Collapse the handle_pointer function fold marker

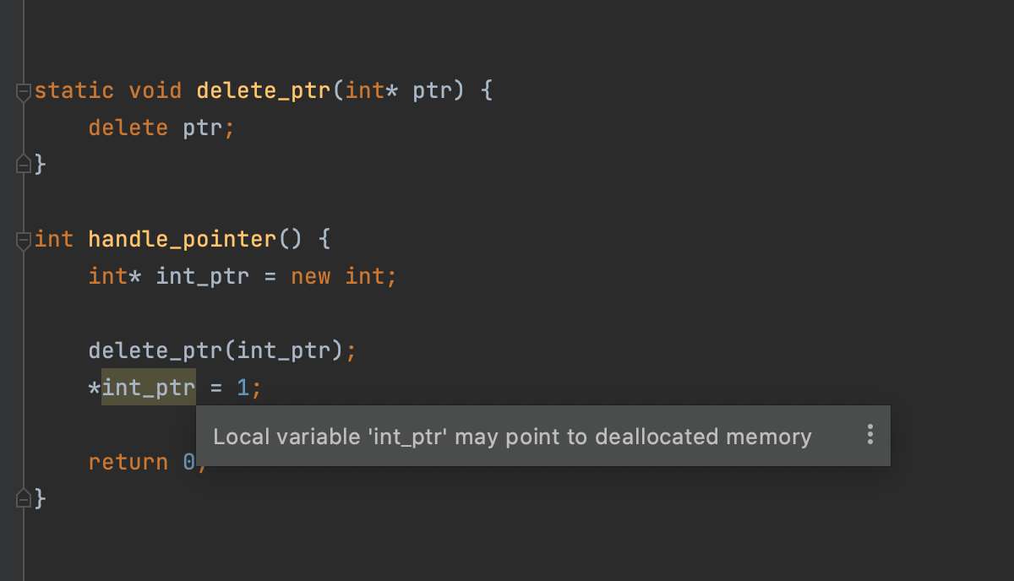(25, 241)
